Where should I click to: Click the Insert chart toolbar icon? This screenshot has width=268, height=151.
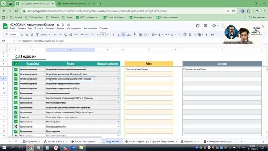[x=190, y=34]
